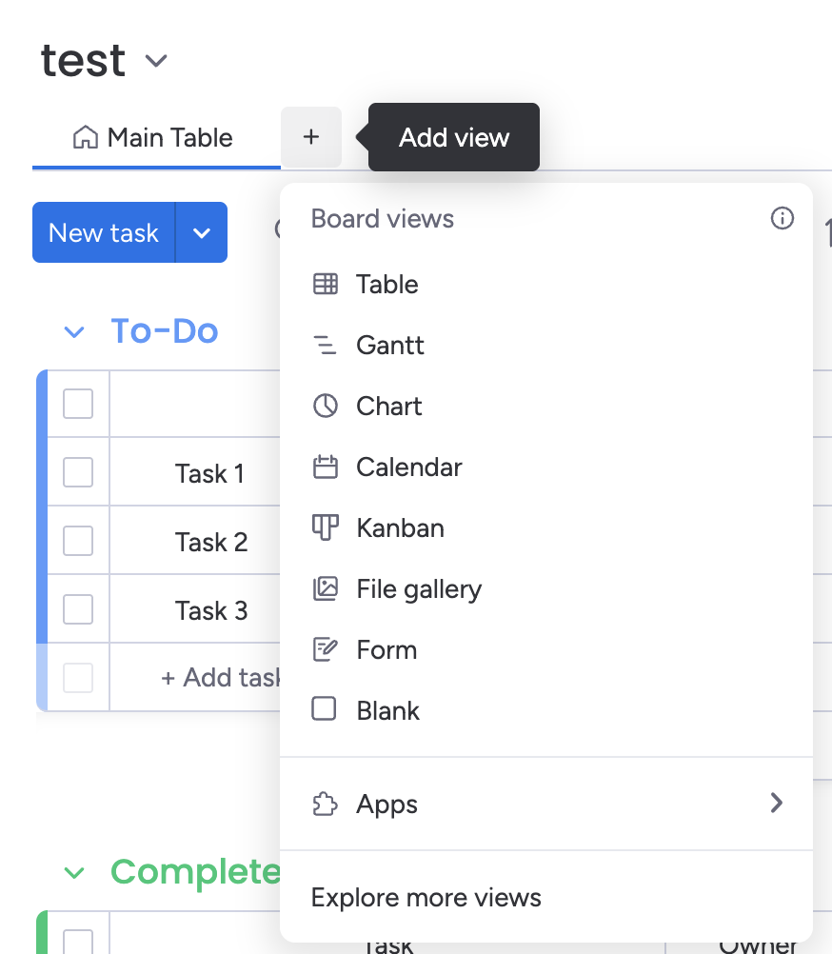Click the Form view icon
The width and height of the screenshot is (832, 954).
pos(326,649)
